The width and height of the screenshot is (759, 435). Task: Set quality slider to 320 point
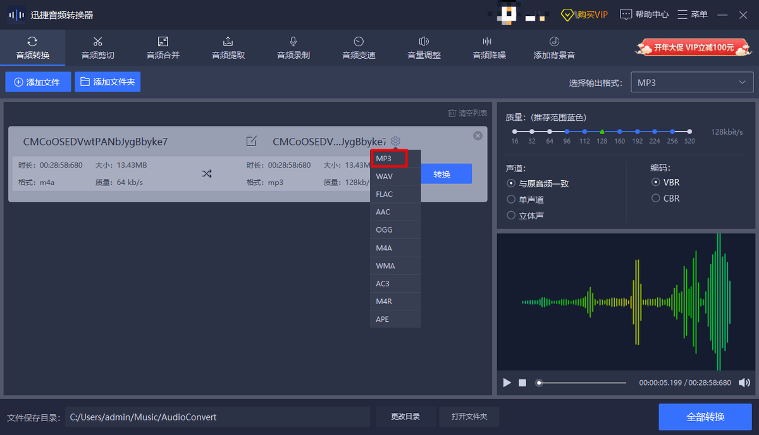tap(689, 131)
